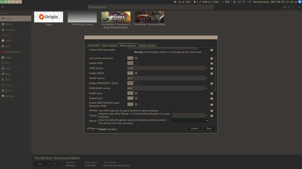
Task: Click the Cancel button
Action: [x=195, y=128]
